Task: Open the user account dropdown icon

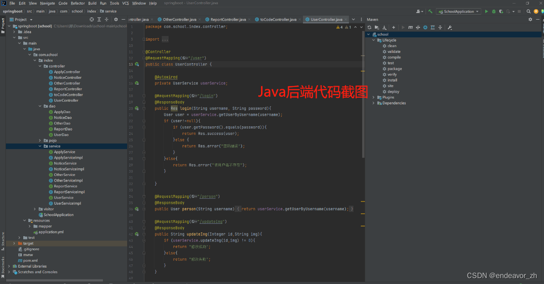Action: [420, 11]
